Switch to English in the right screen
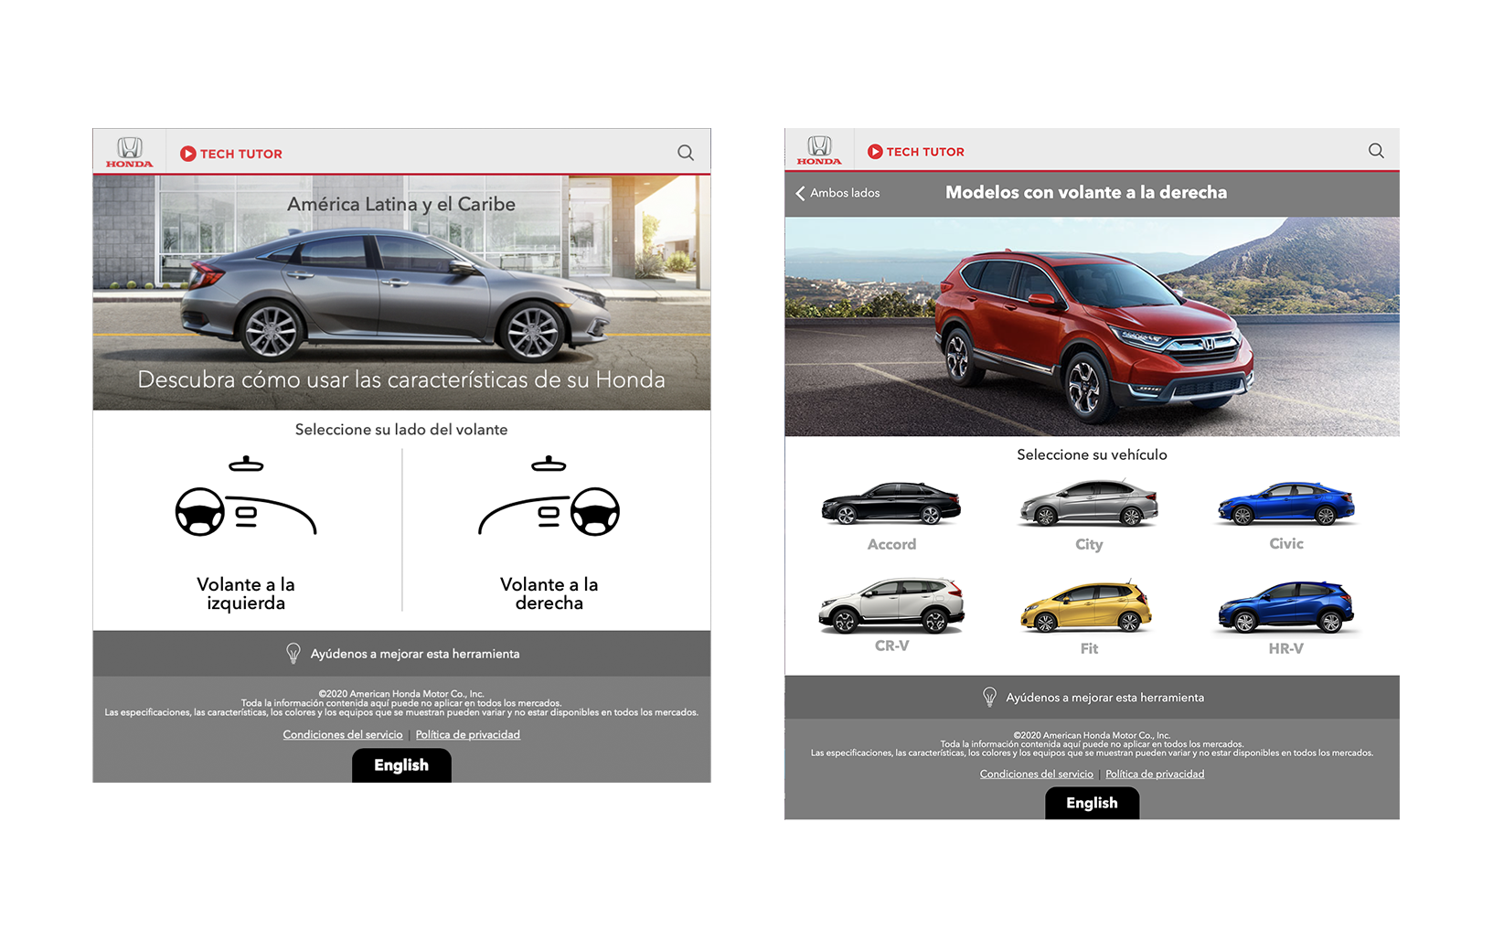 pos(1092,803)
